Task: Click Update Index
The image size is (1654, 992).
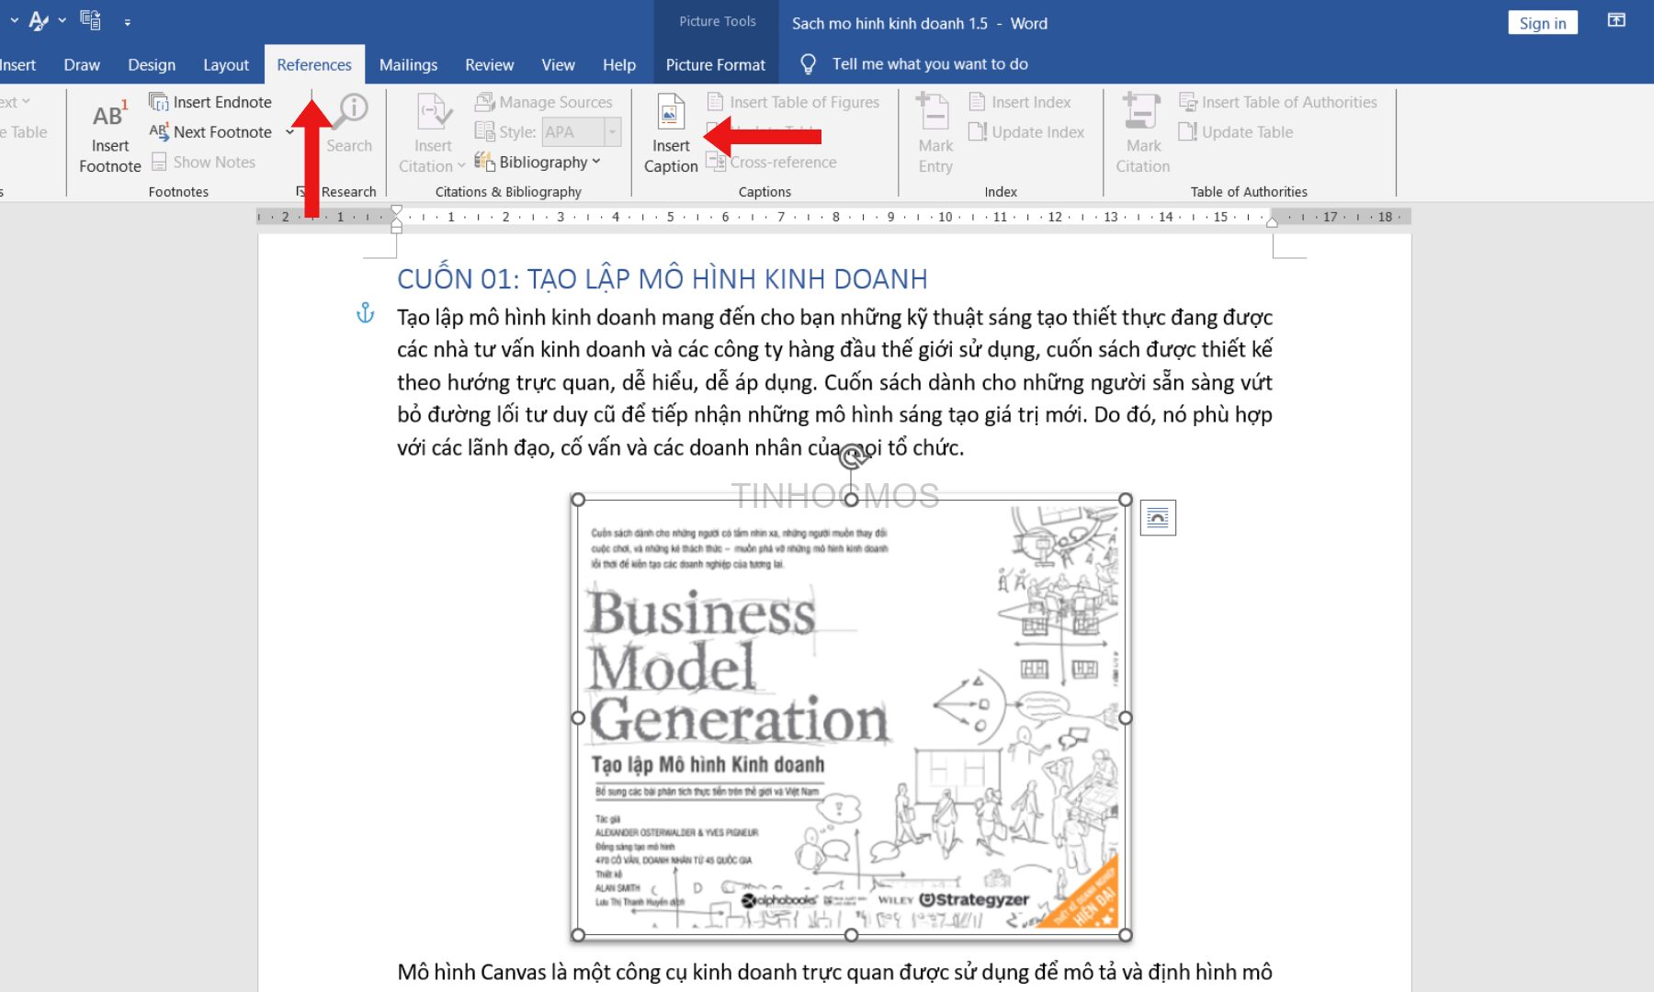Action: (x=1026, y=132)
